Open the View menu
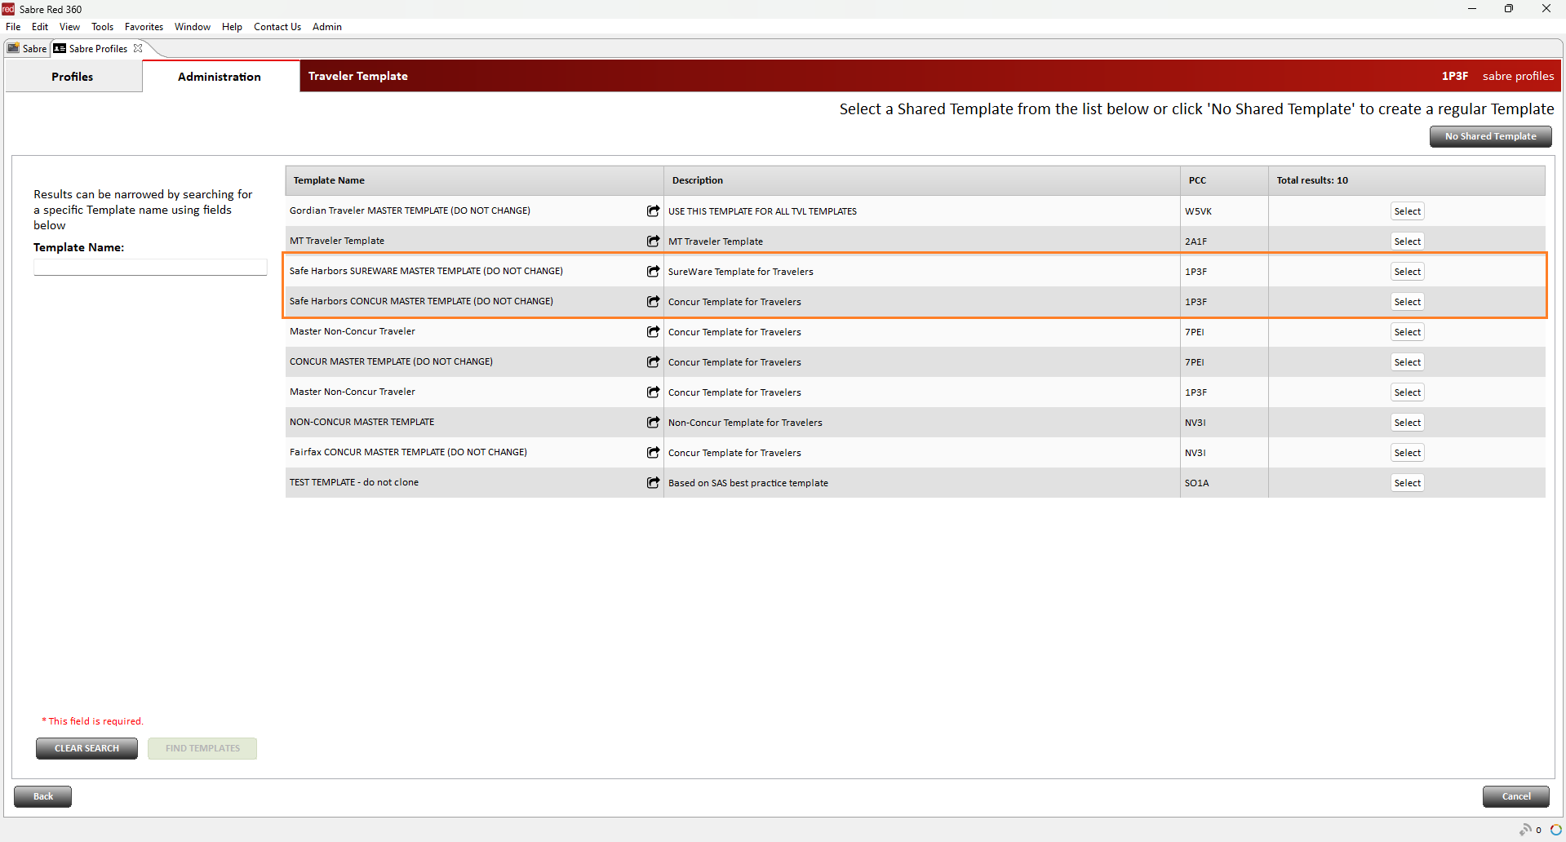Viewport: 1566px width, 842px height. click(69, 27)
